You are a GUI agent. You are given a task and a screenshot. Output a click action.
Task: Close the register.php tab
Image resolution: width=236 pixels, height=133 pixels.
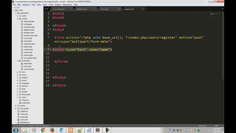pyautogui.click(x=143, y=9)
